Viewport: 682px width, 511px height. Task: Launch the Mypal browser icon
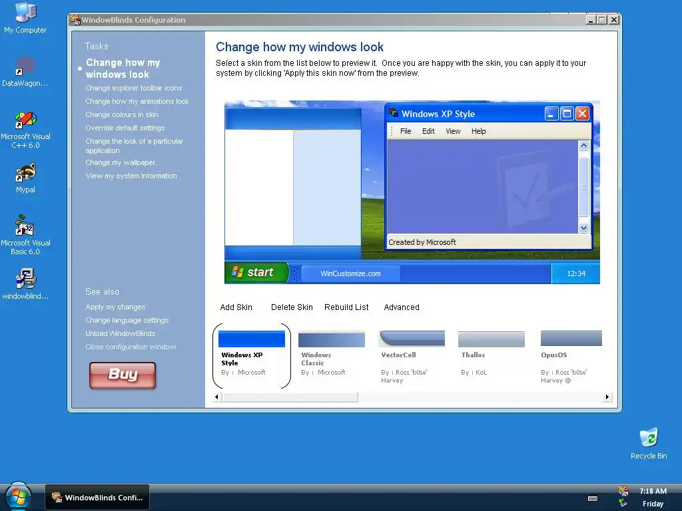[x=25, y=178]
